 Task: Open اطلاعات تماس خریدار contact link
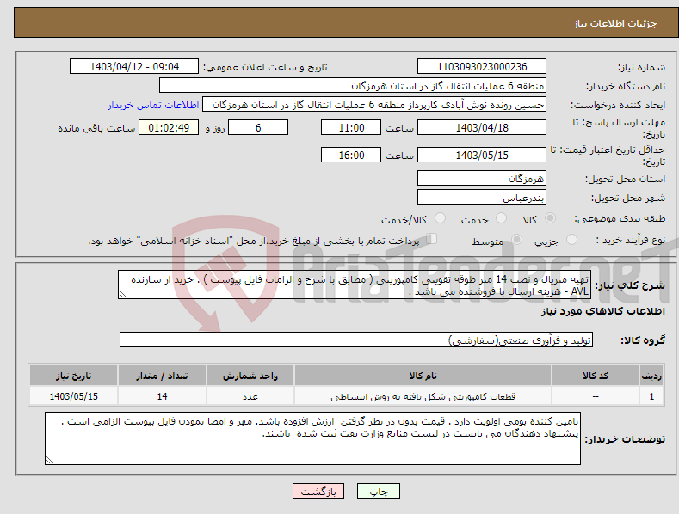tap(153, 105)
